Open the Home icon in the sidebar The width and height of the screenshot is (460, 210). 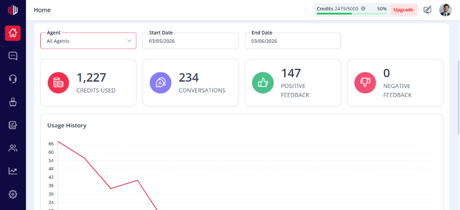13,33
